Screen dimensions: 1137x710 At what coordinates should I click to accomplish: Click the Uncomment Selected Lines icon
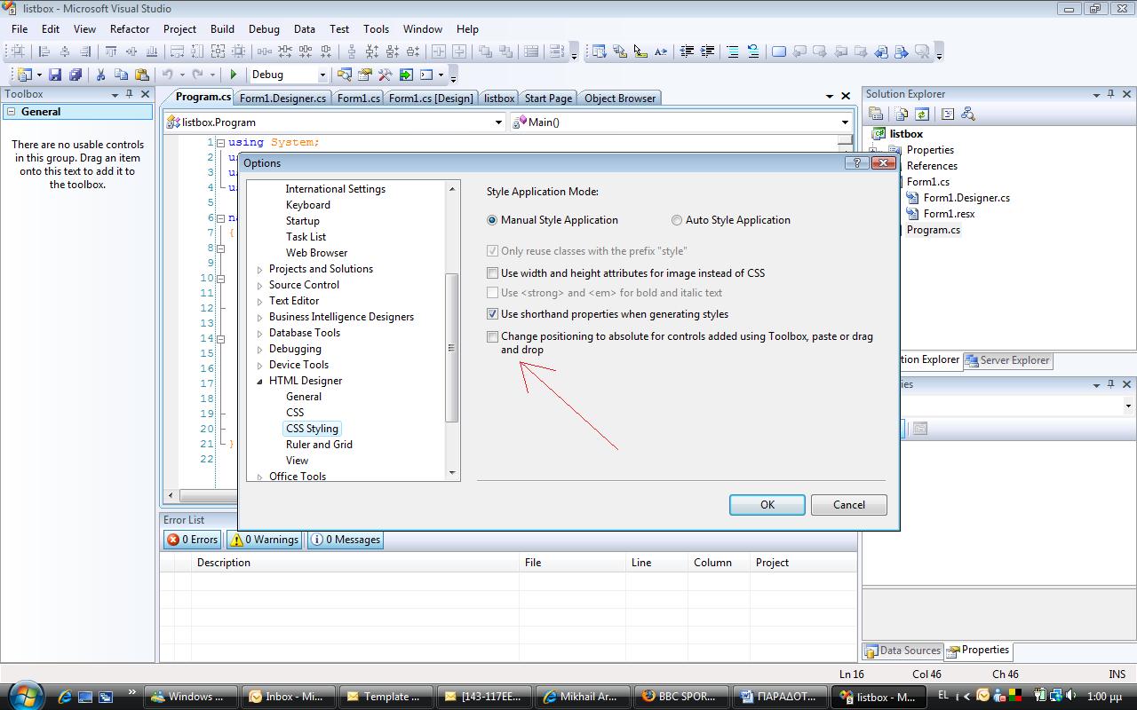point(753,51)
